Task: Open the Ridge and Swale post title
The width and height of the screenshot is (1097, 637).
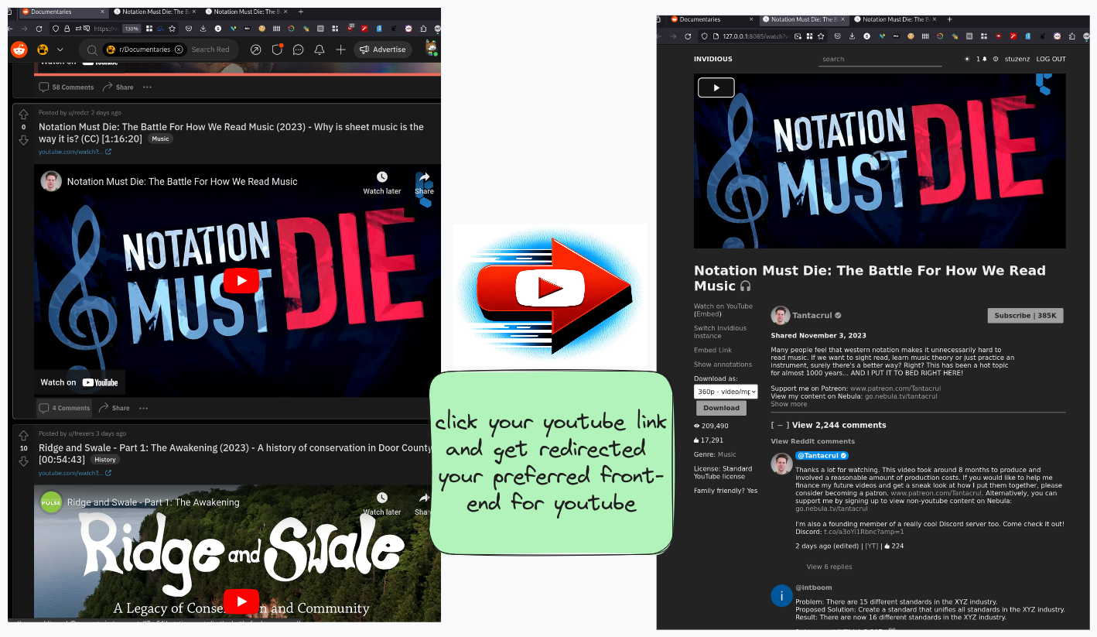Action: pos(235,453)
